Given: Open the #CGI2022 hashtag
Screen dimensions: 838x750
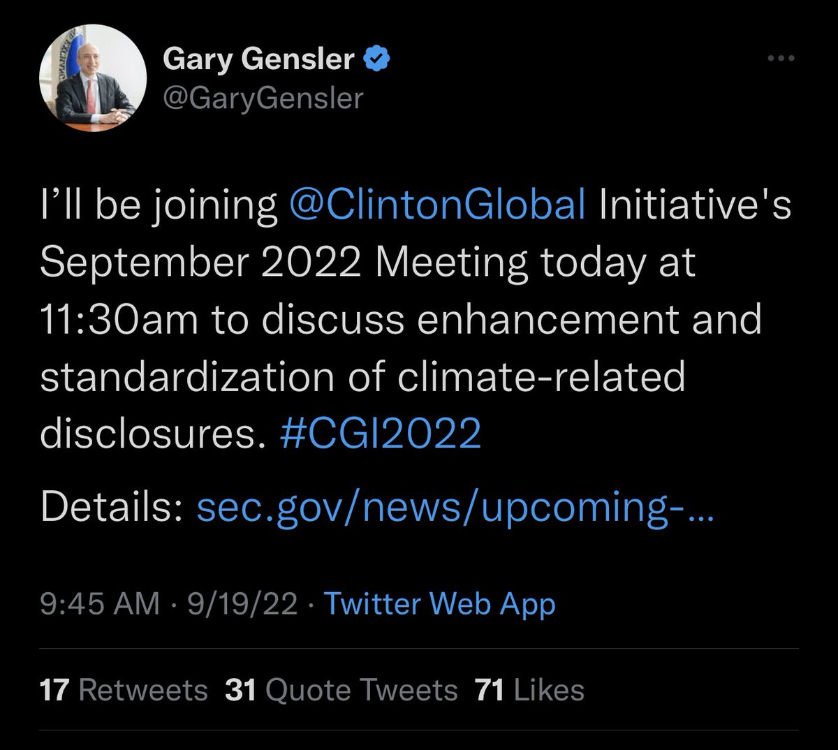Looking at the screenshot, I should 379,433.
